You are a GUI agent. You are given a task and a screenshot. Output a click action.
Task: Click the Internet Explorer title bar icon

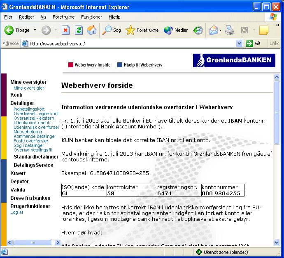(5, 7)
